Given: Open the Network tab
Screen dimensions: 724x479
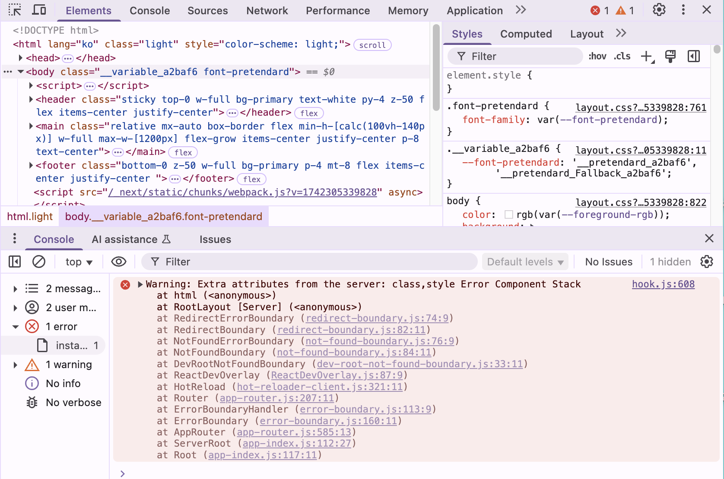Looking at the screenshot, I should [x=267, y=11].
